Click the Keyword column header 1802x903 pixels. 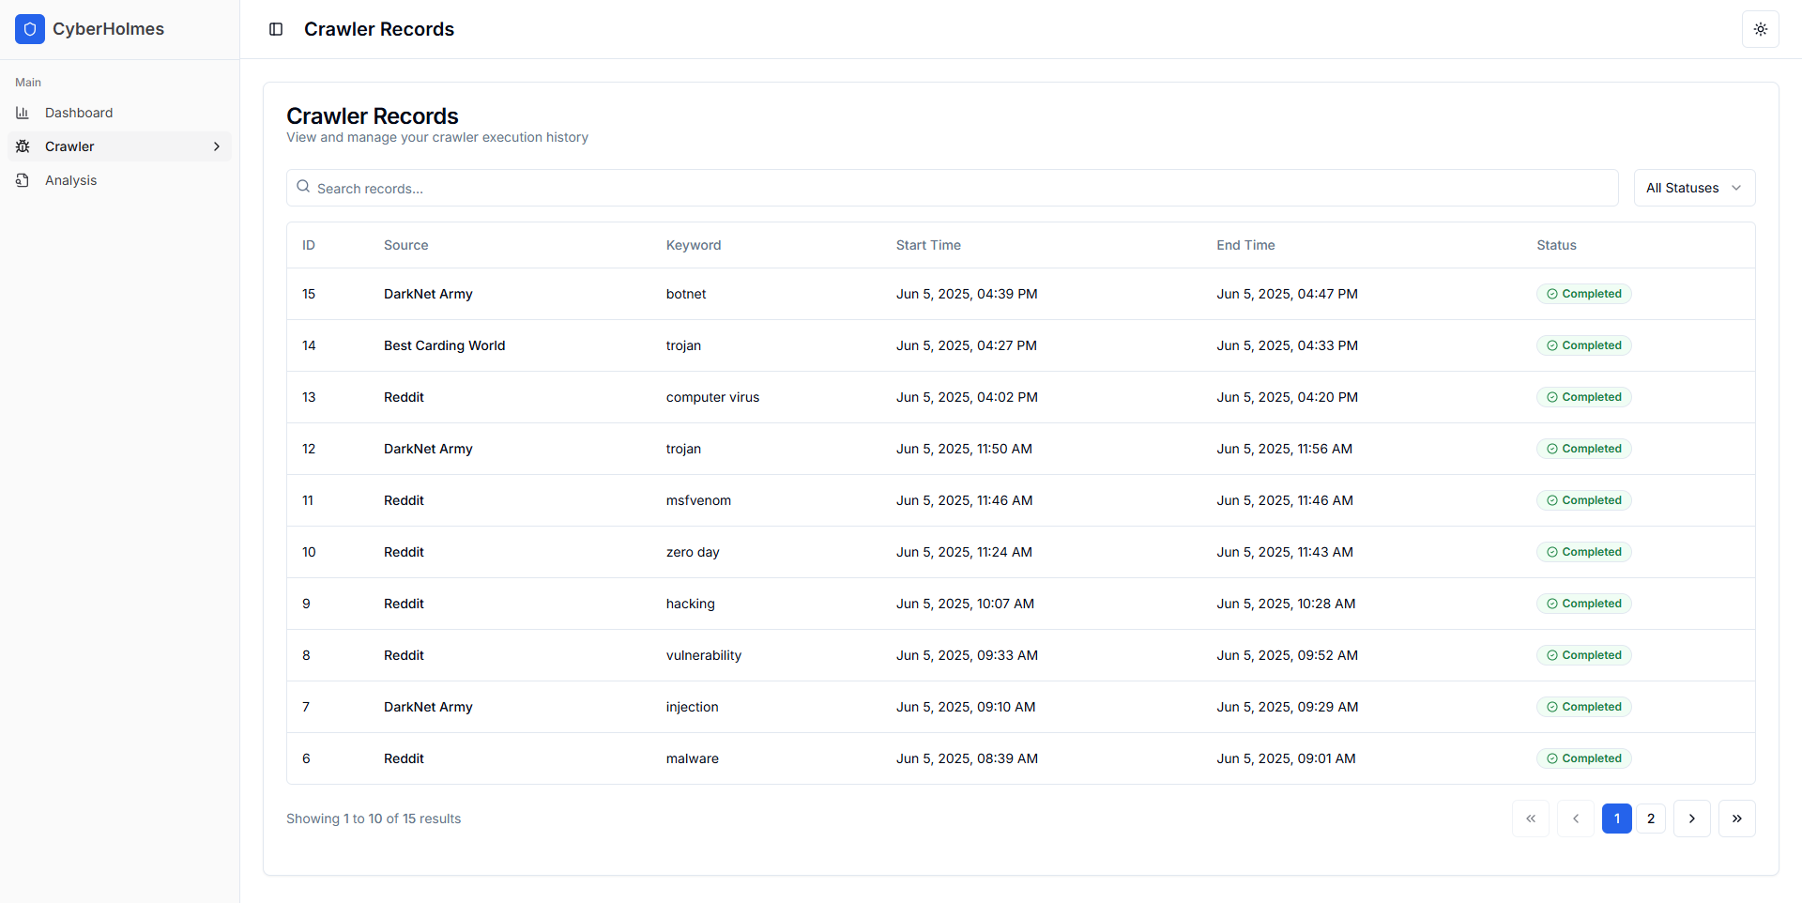[694, 245]
